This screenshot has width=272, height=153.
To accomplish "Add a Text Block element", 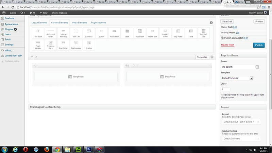I will (38, 33).
